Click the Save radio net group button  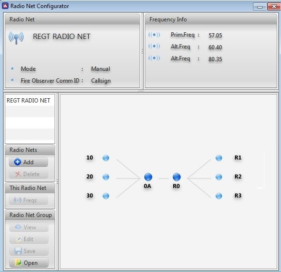click(29, 251)
